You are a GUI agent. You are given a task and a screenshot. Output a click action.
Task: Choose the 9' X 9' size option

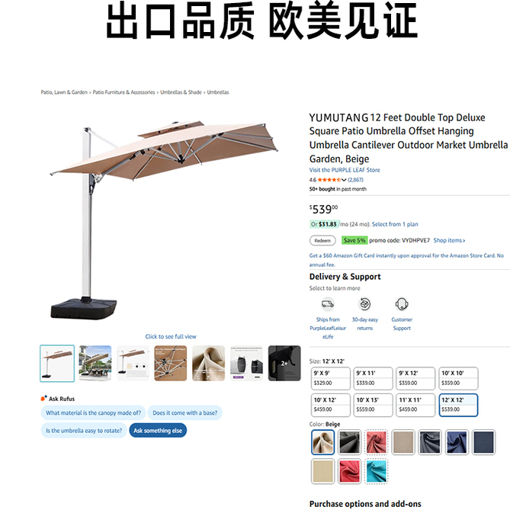330,378
